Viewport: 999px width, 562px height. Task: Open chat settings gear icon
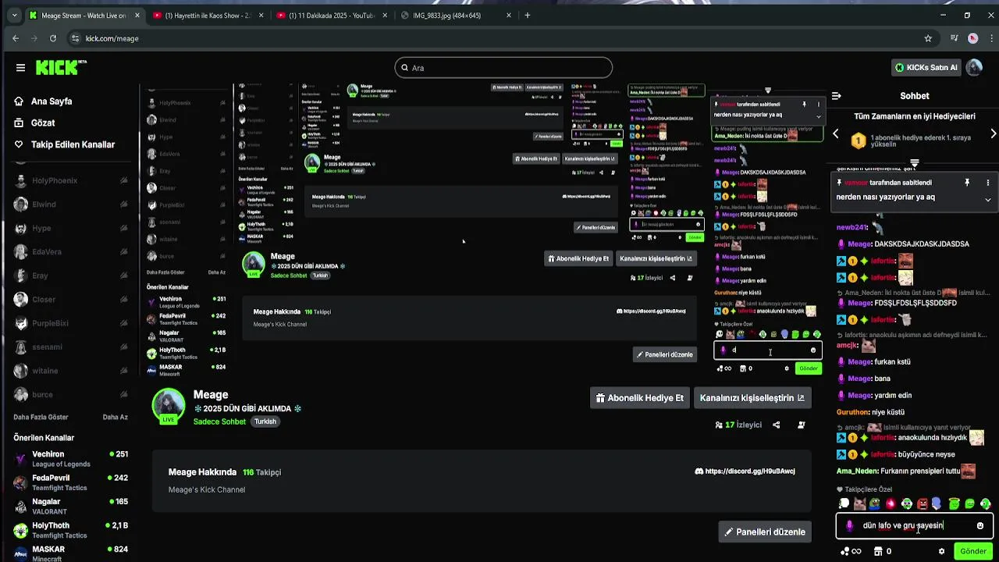pos(942,551)
